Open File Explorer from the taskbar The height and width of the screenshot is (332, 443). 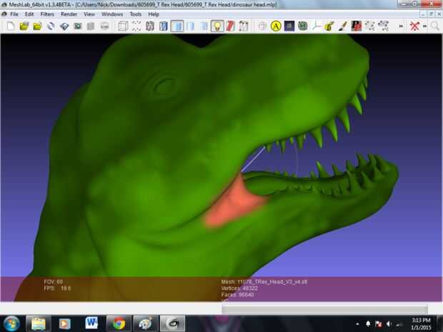coord(38,323)
